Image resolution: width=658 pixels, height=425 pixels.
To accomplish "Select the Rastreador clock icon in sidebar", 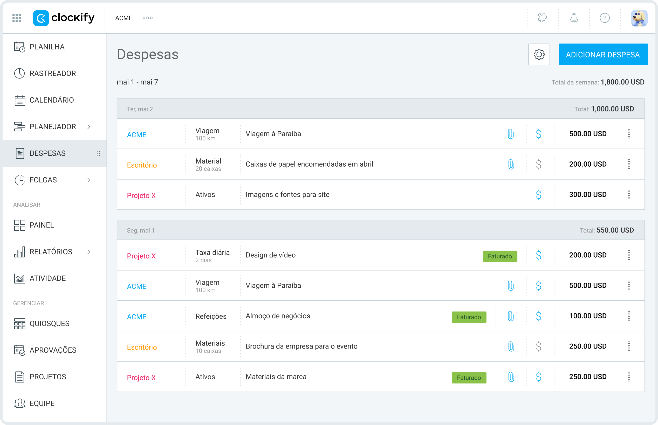I will (x=19, y=73).
